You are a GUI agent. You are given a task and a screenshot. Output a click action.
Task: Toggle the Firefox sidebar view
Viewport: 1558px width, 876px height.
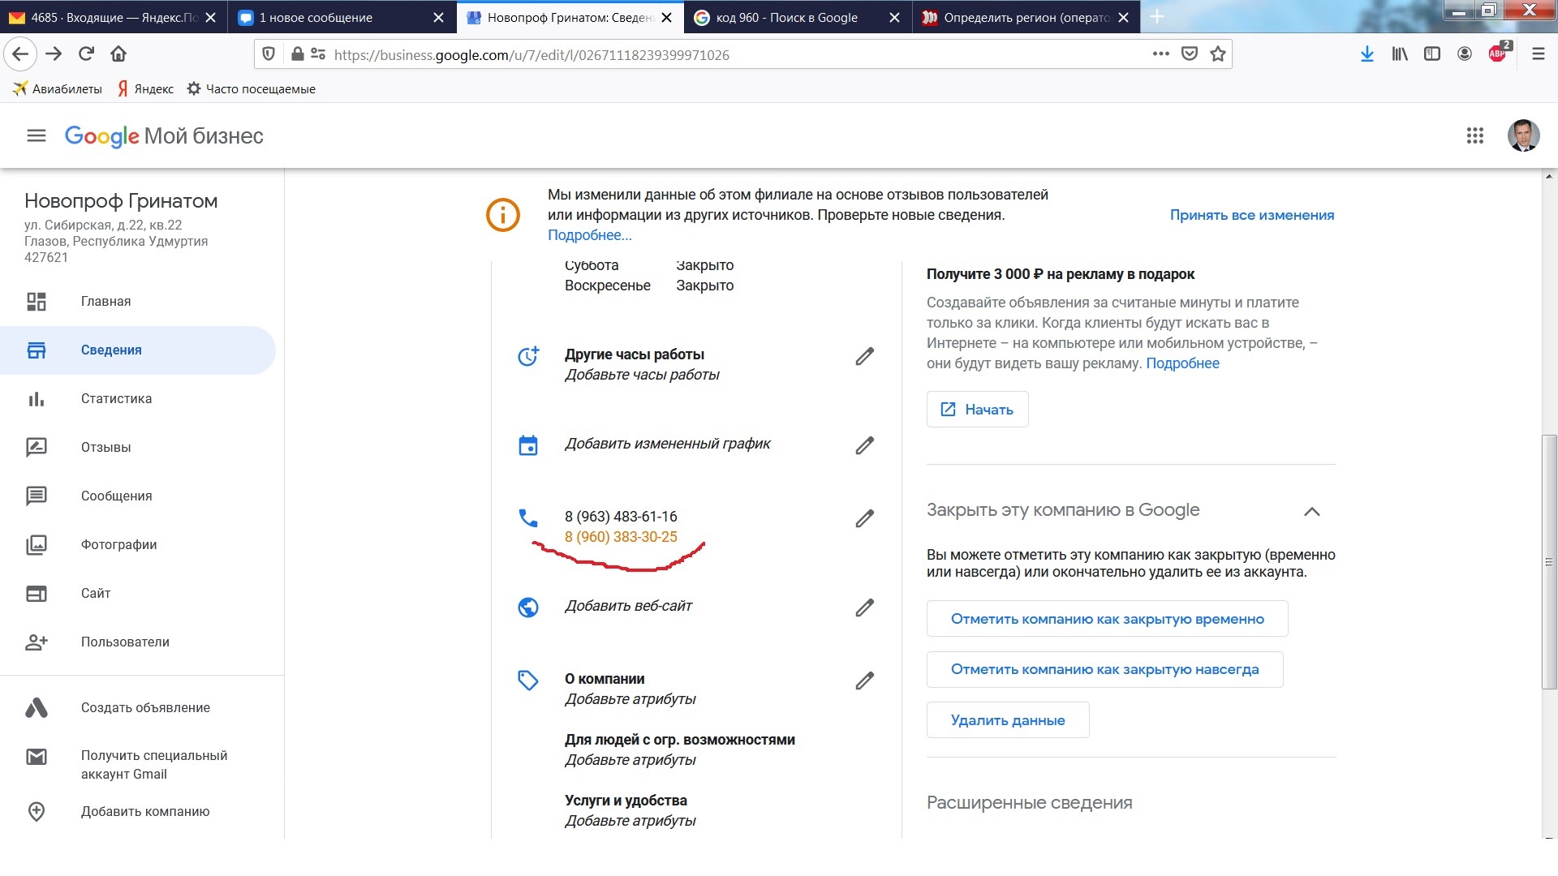1432,54
